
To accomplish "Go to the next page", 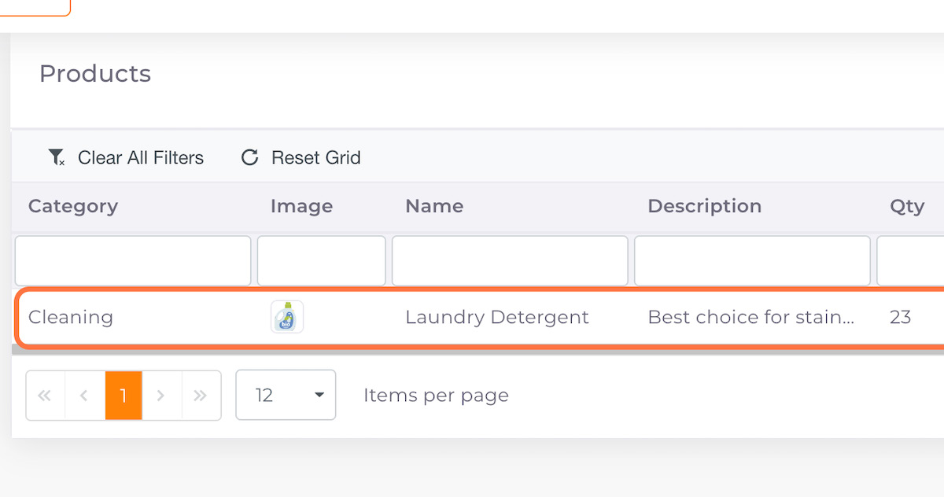I will coord(161,395).
